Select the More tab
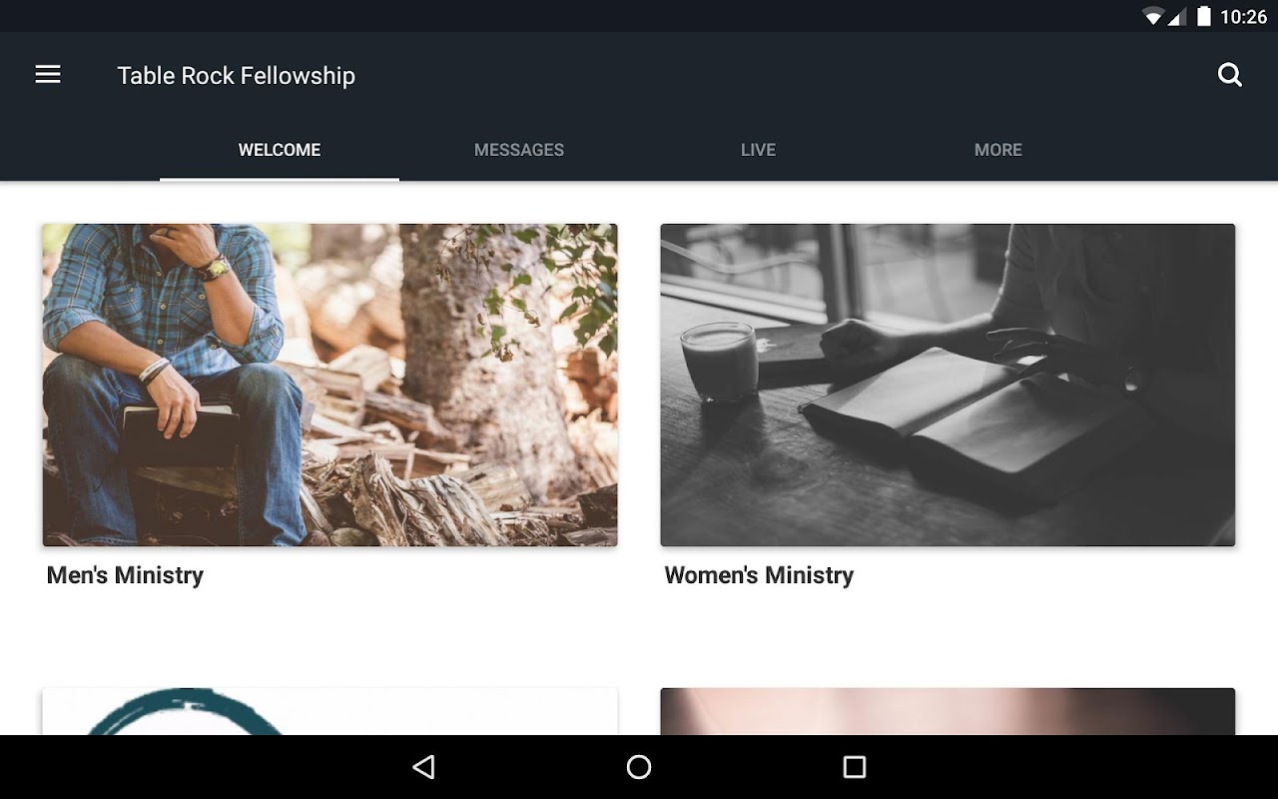Viewport: 1278px width, 799px height. click(x=998, y=150)
